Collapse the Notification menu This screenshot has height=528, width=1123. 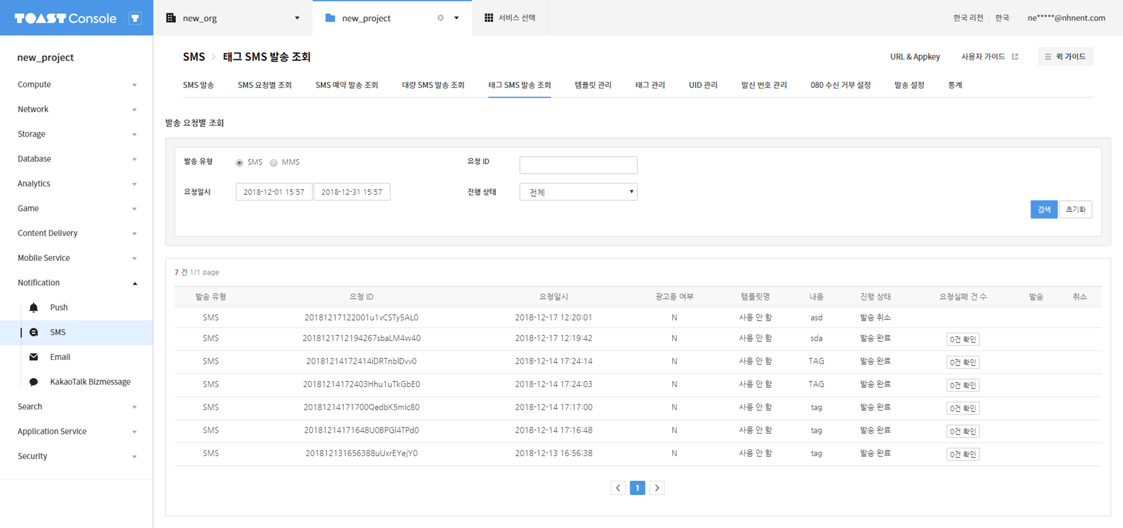point(76,283)
